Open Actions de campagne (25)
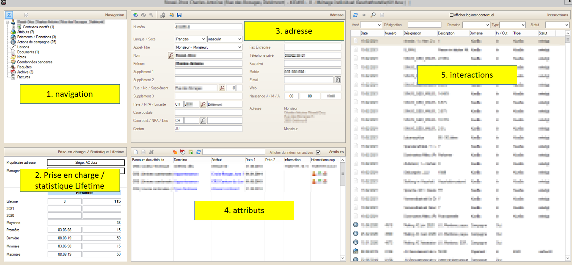This screenshot has height=265, width=572. point(36,42)
